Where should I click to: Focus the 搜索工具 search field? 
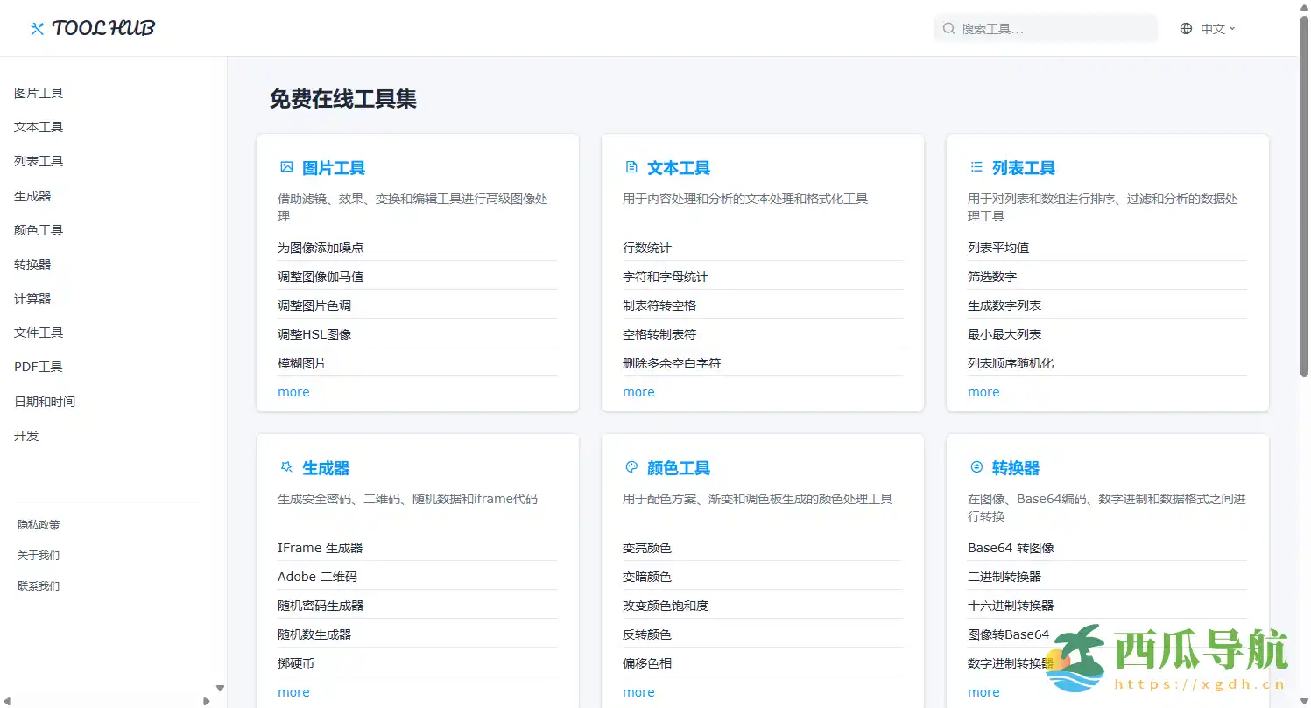1051,29
